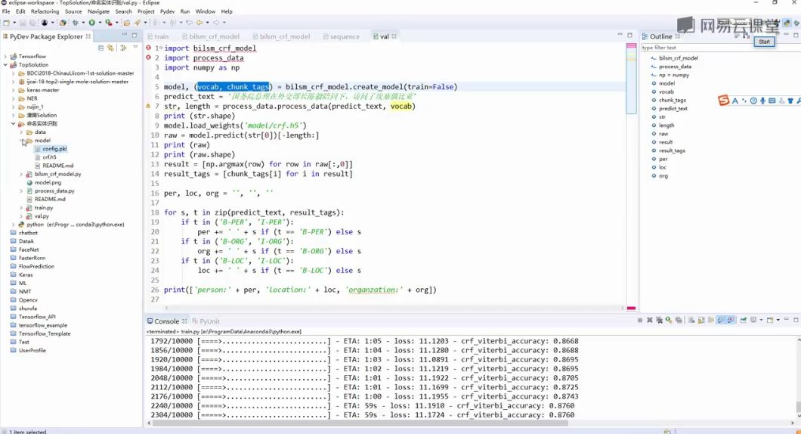This screenshot has height=434, width=801.
Task: Click the yellow Back navigation arrow
Action: click(x=199, y=23)
